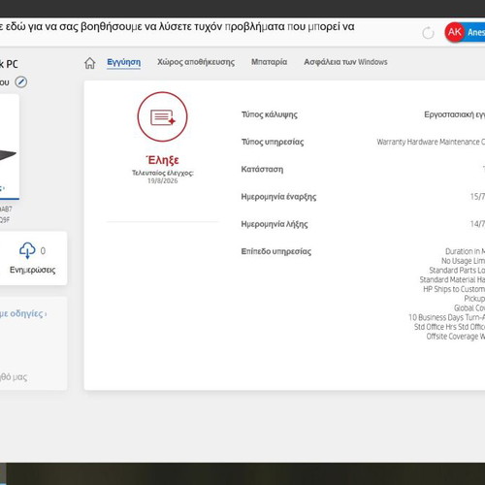
Task: Open the Μπαταρία tab
Action: (269, 62)
